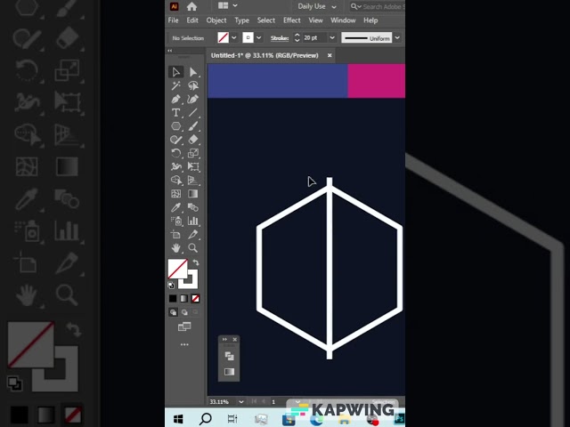570x427 pixels.
Task: Select the Curvature tool
Action: pos(193,99)
